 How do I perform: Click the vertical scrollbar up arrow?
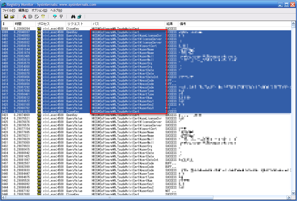pos(293,24)
